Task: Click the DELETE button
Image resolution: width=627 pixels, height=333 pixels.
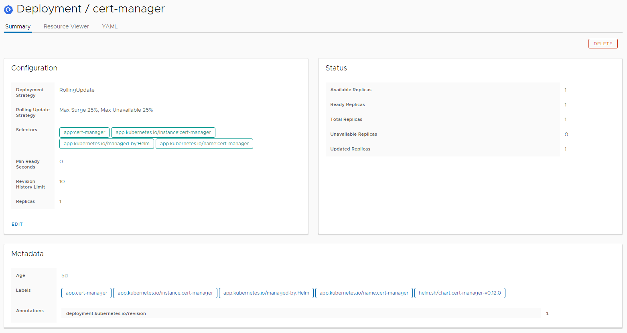Action: point(603,44)
